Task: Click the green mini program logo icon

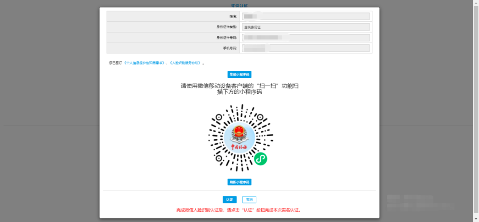Action: (261, 159)
